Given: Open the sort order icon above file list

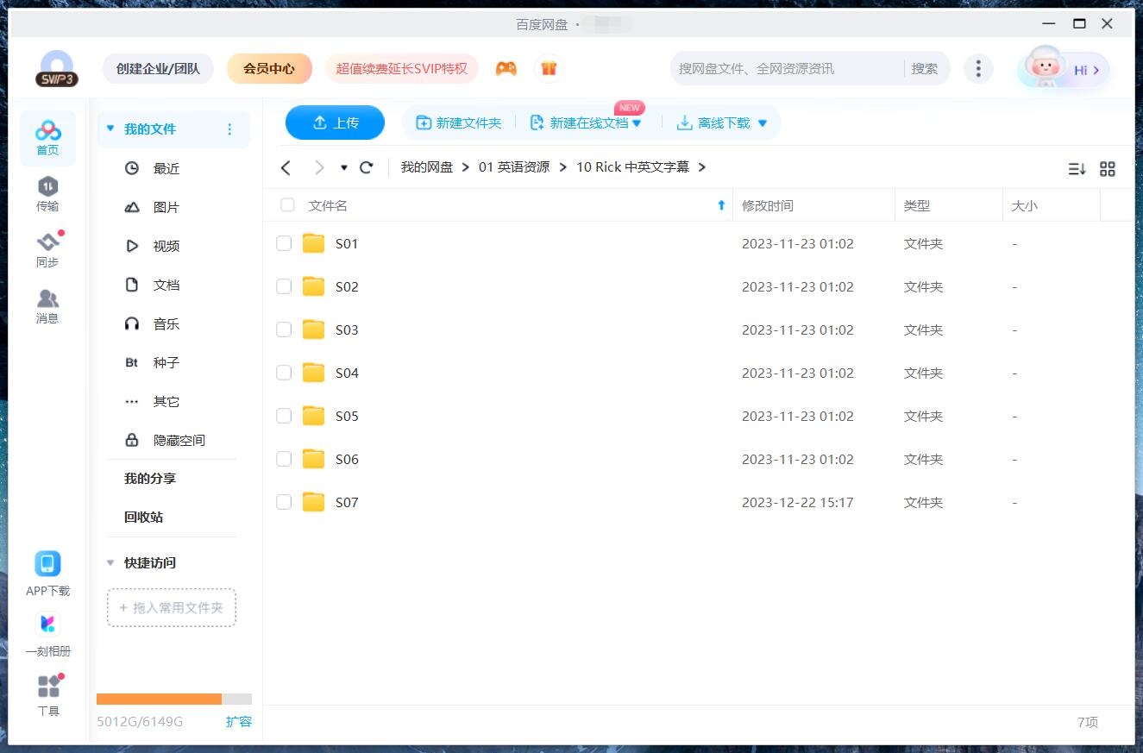Looking at the screenshot, I should click(x=1076, y=169).
